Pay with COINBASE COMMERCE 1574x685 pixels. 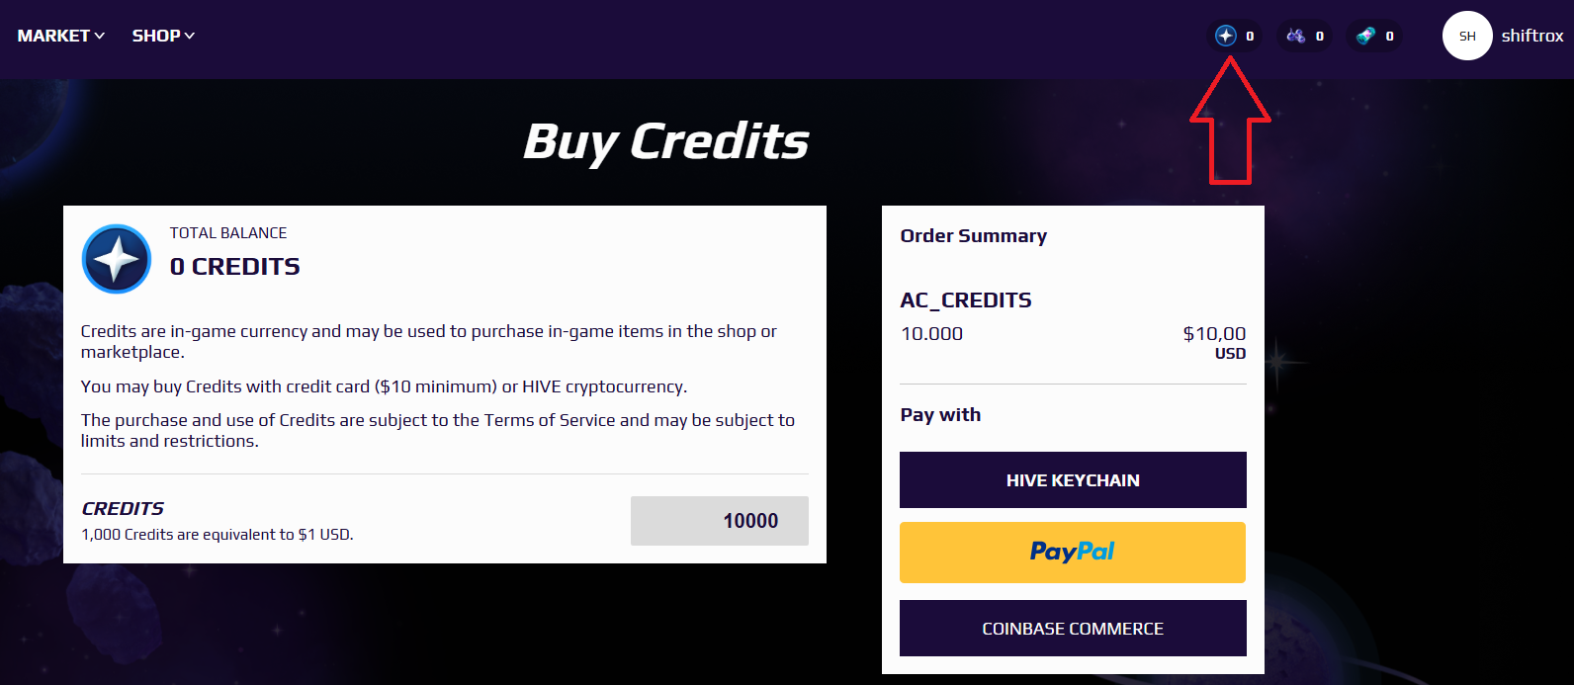coord(1073,629)
